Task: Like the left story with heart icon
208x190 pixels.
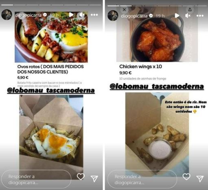Action: click(x=81, y=177)
